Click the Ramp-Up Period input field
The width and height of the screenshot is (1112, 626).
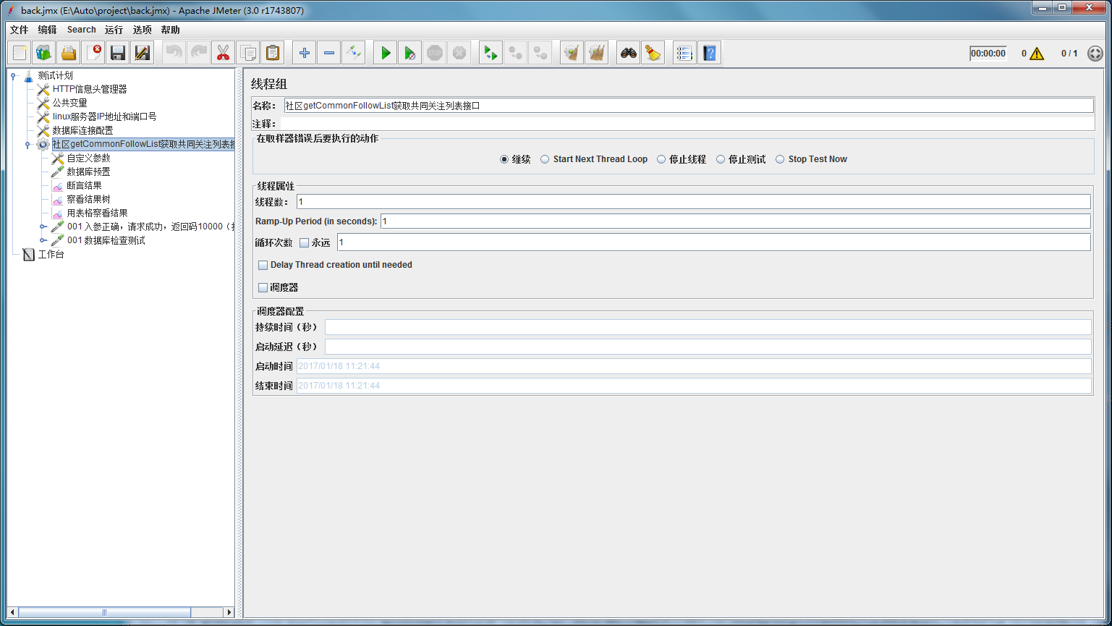[x=735, y=221]
